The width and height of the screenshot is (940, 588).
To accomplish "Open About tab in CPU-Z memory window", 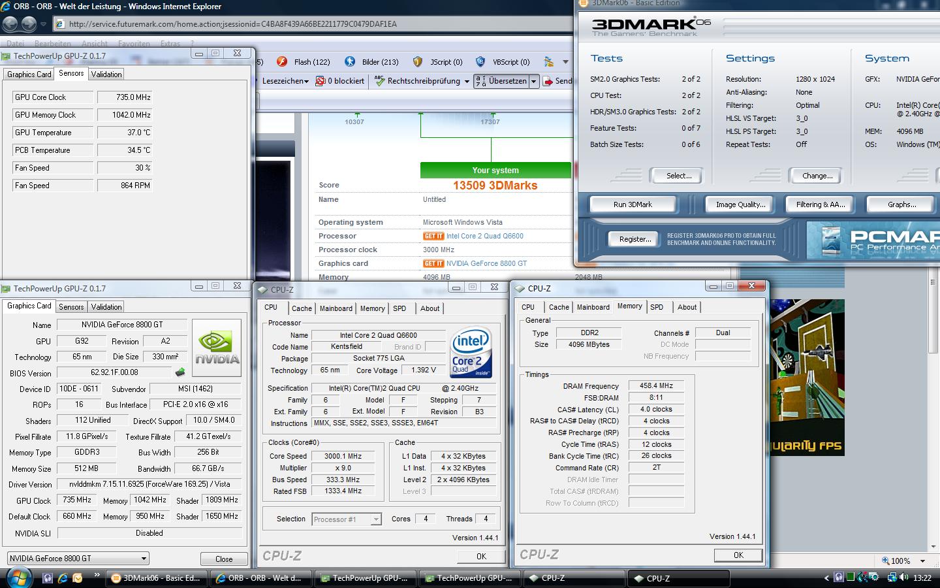I will [687, 307].
